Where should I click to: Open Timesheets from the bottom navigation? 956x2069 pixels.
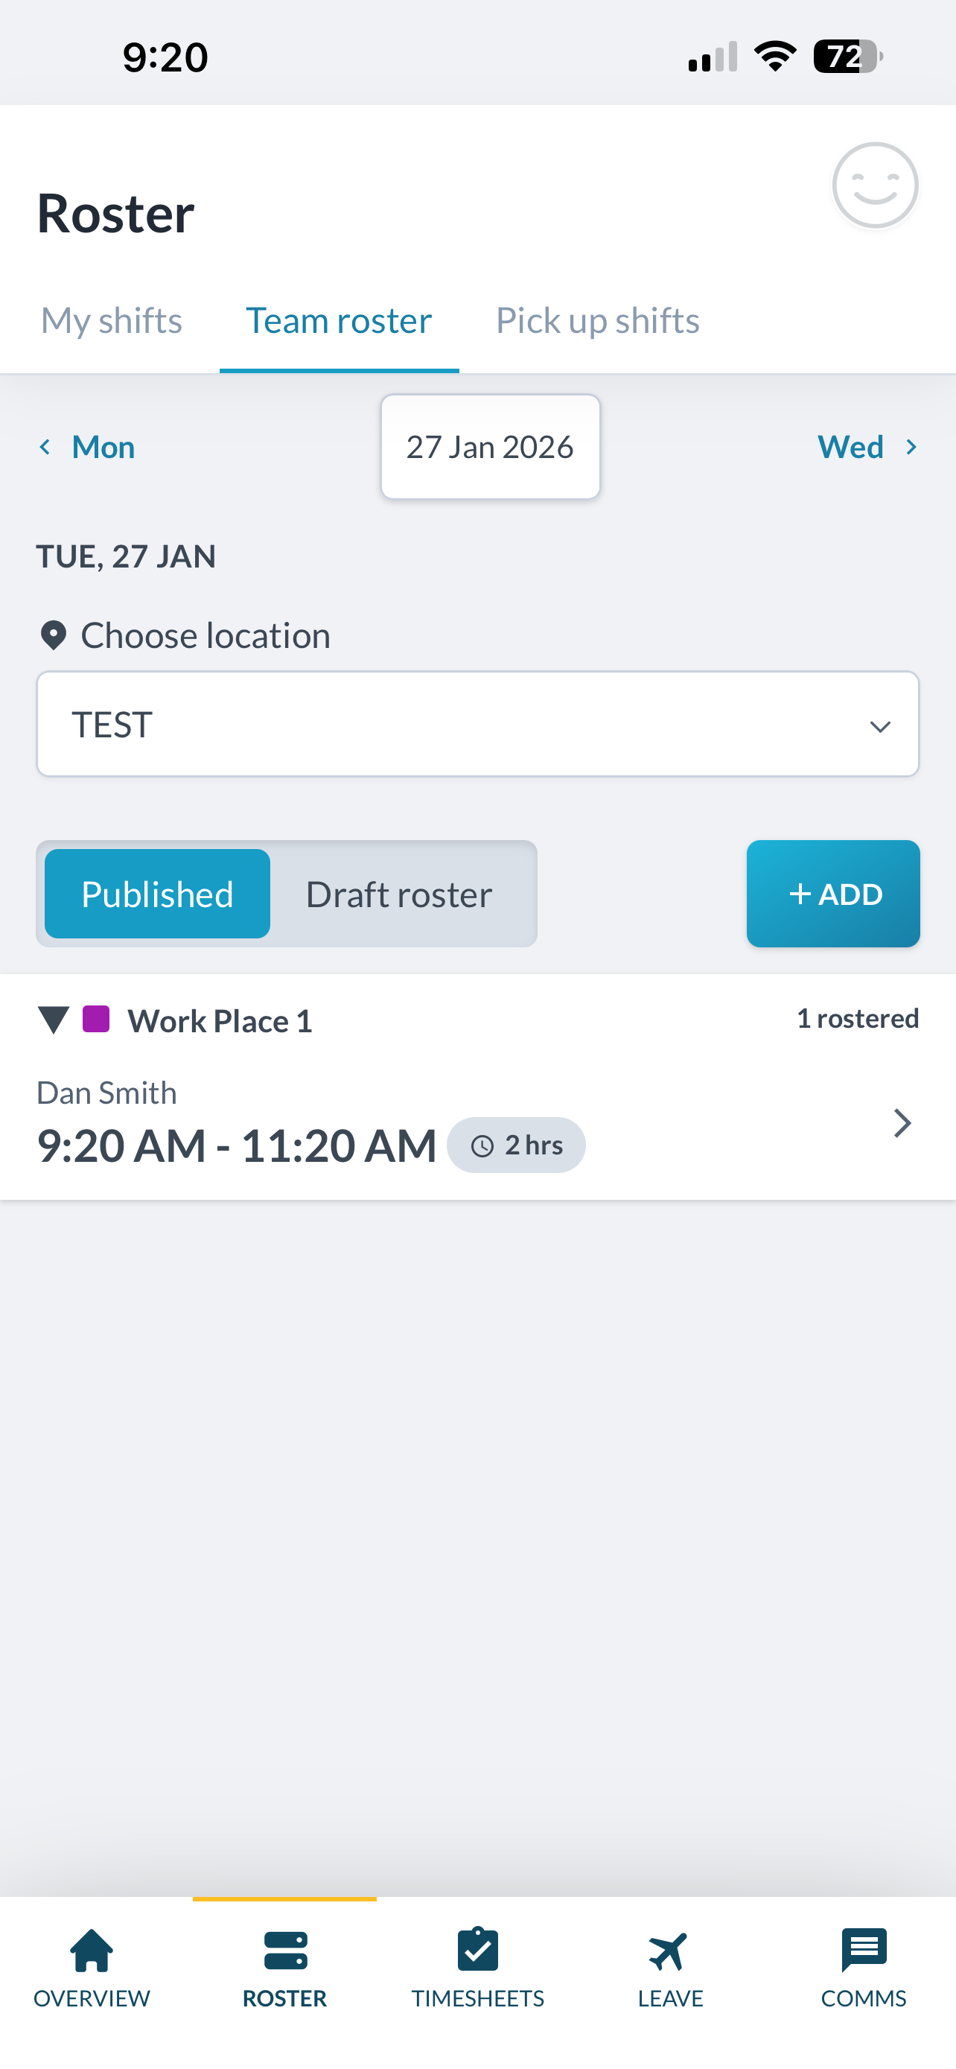click(x=477, y=1956)
